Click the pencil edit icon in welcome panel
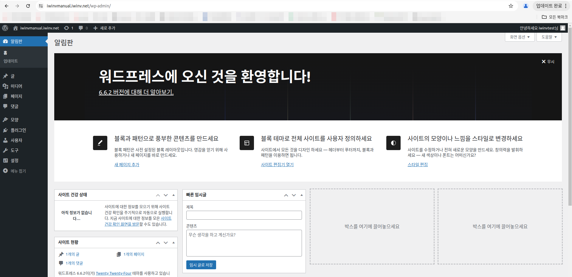 (x=100, y=143)
